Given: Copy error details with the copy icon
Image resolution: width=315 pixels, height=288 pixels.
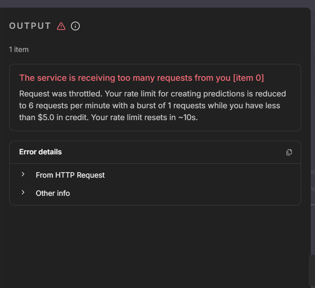Looking at the screenshot, I should click(x=289, y=152).
